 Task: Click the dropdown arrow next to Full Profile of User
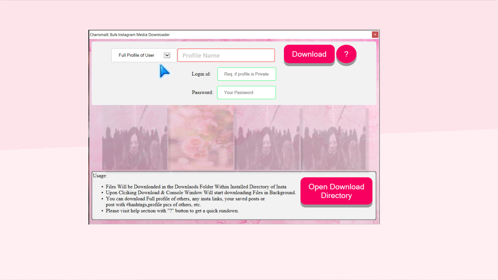click(x=167, y=55)
